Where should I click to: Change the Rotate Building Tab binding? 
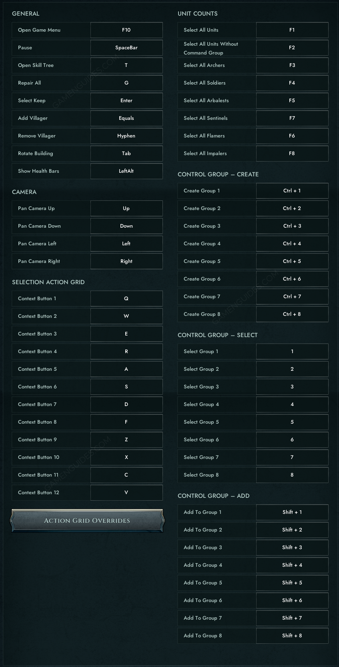126,154
